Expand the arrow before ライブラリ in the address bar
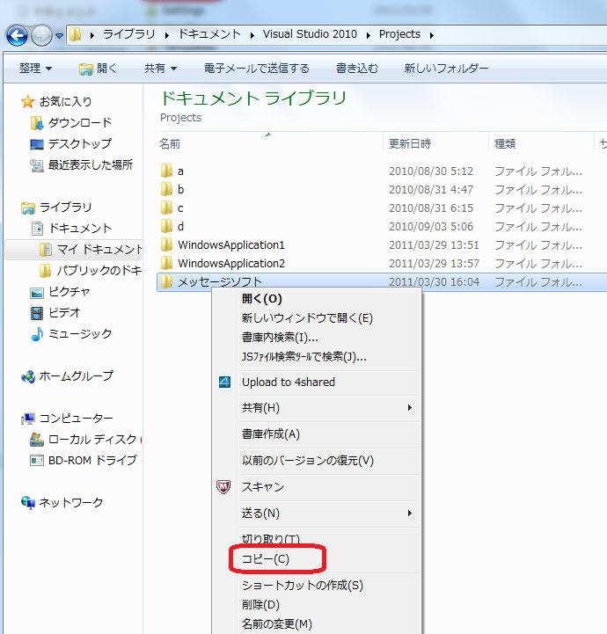The height and width of the screenshot is (634, 607). point(91,35)
